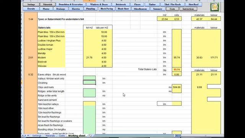The width and height of the screenshot is (245, 138).
Task: Switch to the Costs sheet tab
Action: click(x=62, y=136)
